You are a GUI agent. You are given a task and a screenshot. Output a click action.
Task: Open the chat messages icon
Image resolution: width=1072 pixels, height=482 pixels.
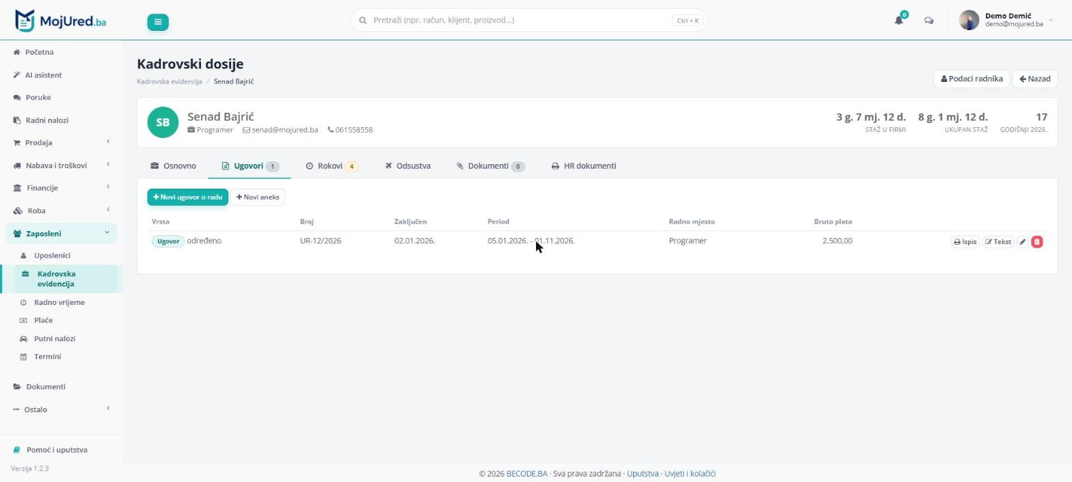coord(928,21)
